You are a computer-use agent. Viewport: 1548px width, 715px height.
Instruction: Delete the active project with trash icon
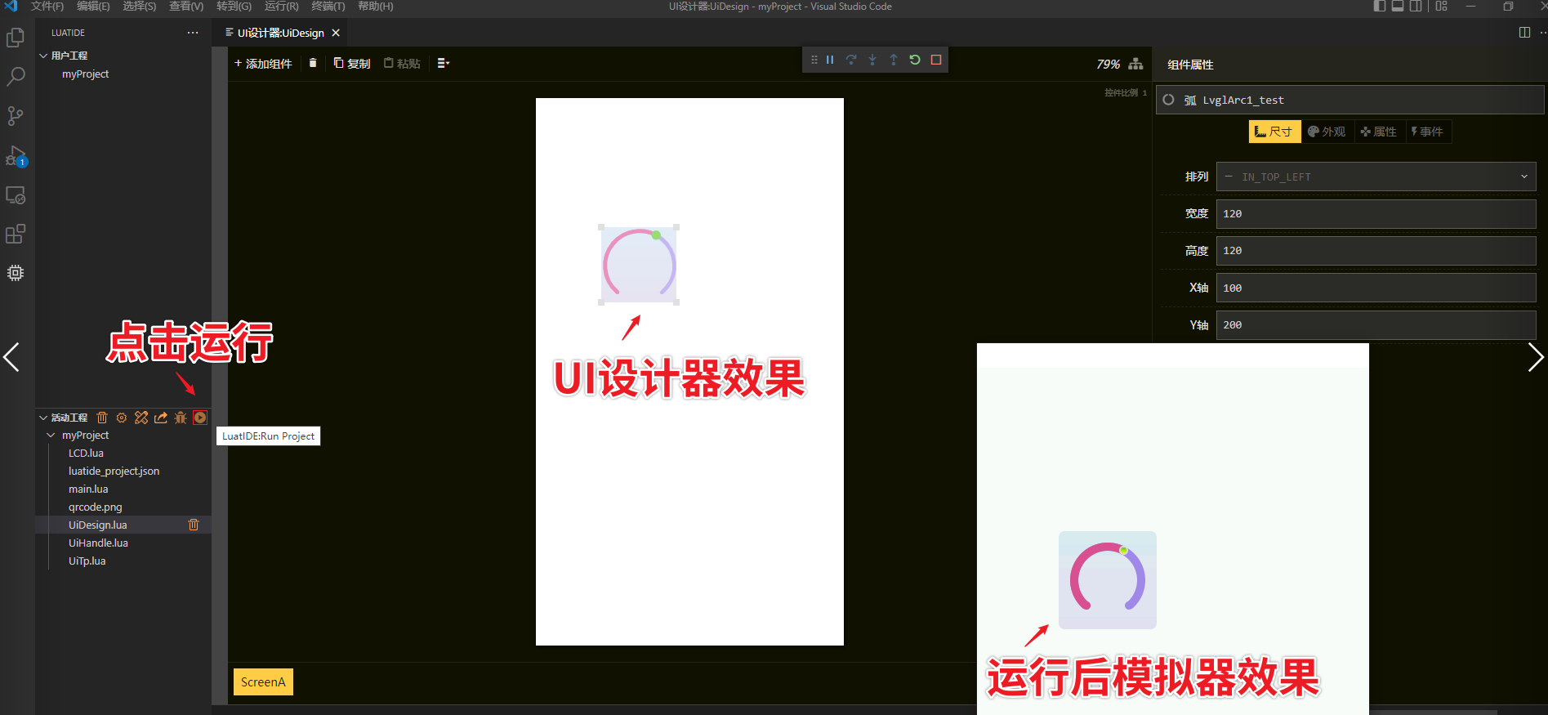point(102,418)
